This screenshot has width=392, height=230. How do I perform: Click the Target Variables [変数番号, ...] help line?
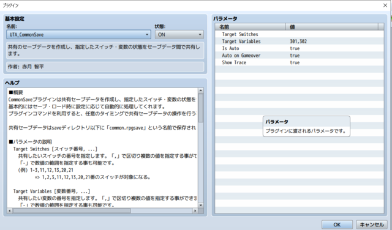[51, 191]
